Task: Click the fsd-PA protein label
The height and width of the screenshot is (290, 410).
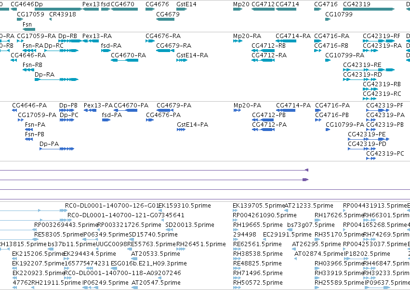Action: tap(112, 115)
